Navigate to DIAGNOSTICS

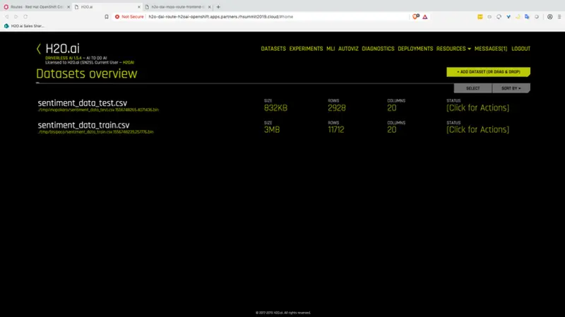pos(378,49)
